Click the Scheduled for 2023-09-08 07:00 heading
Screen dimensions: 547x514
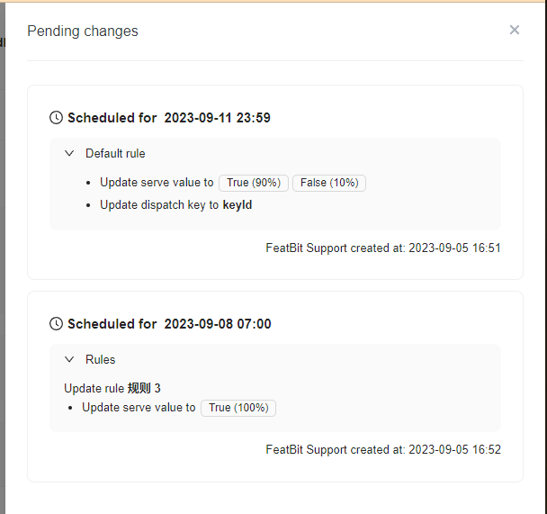point(169,324)
